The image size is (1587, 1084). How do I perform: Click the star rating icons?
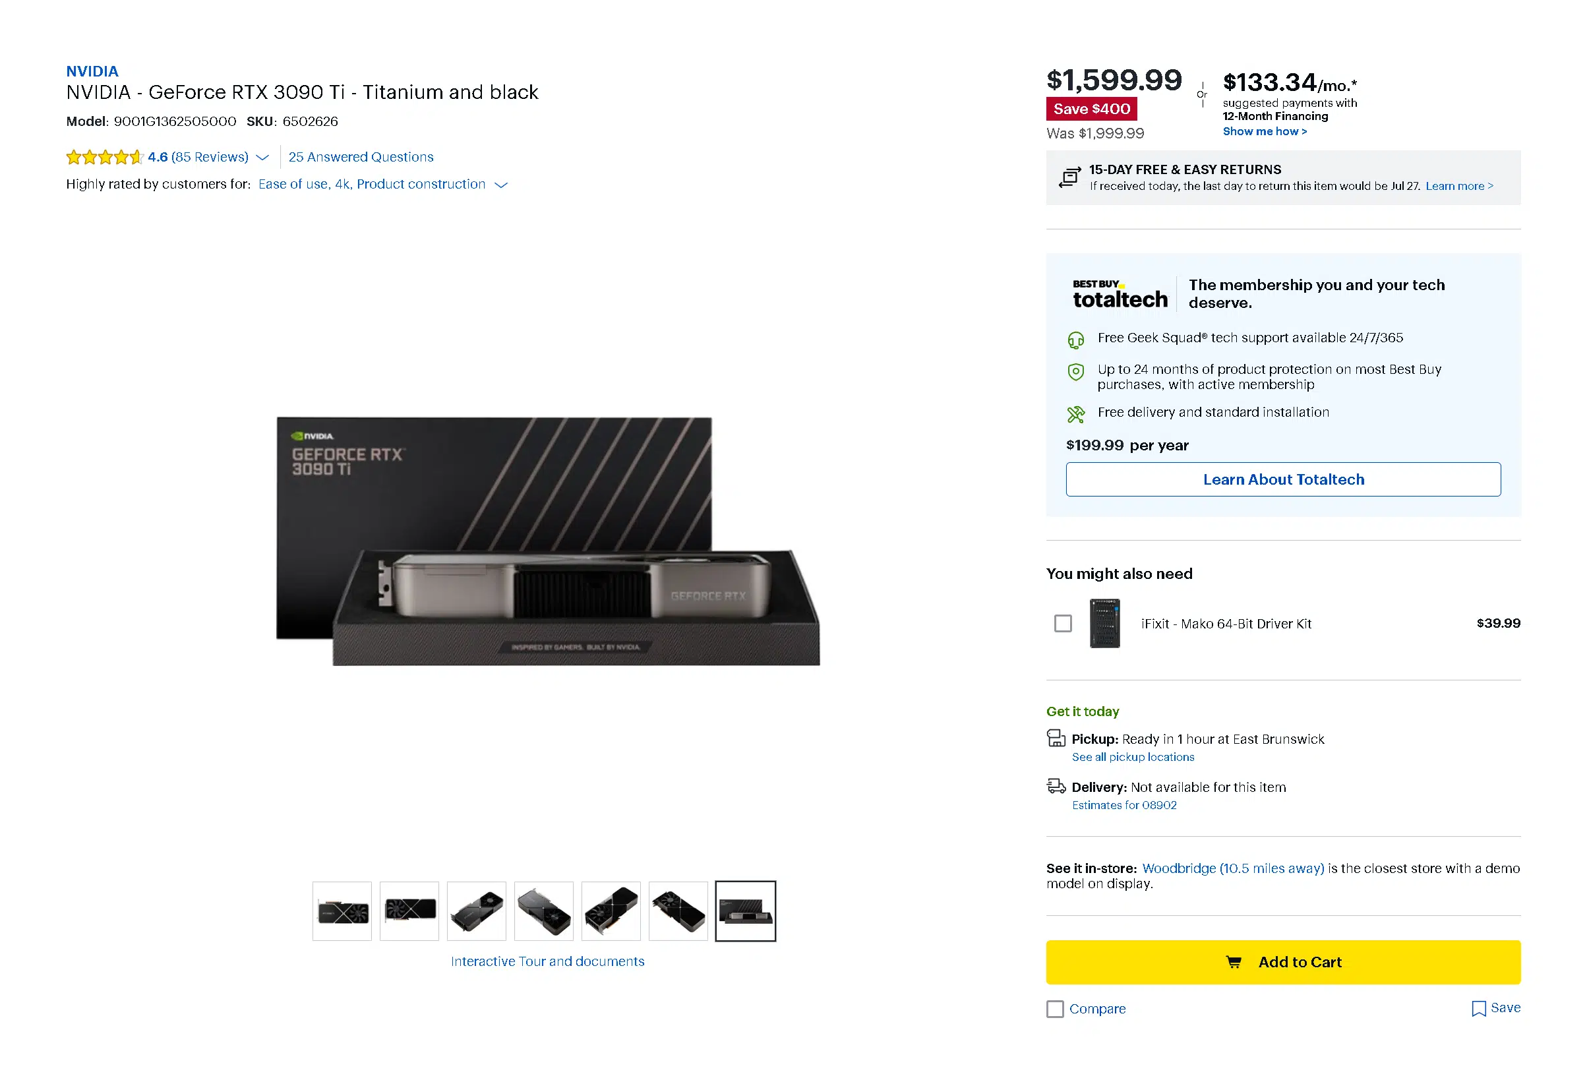pos(104,157)
